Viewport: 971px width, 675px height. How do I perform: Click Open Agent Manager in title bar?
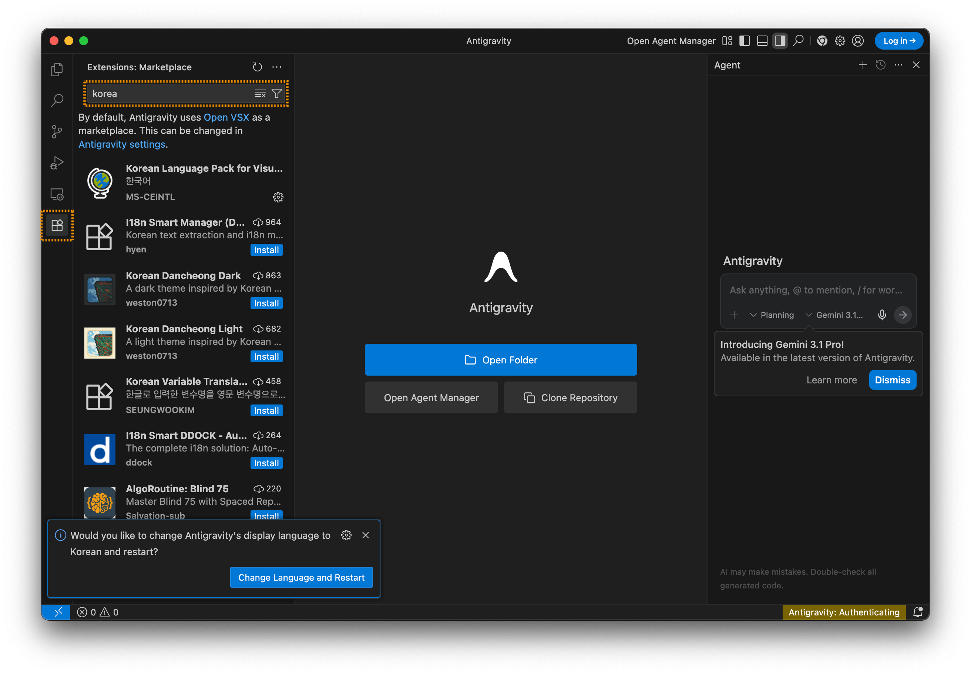click(671, 41)
